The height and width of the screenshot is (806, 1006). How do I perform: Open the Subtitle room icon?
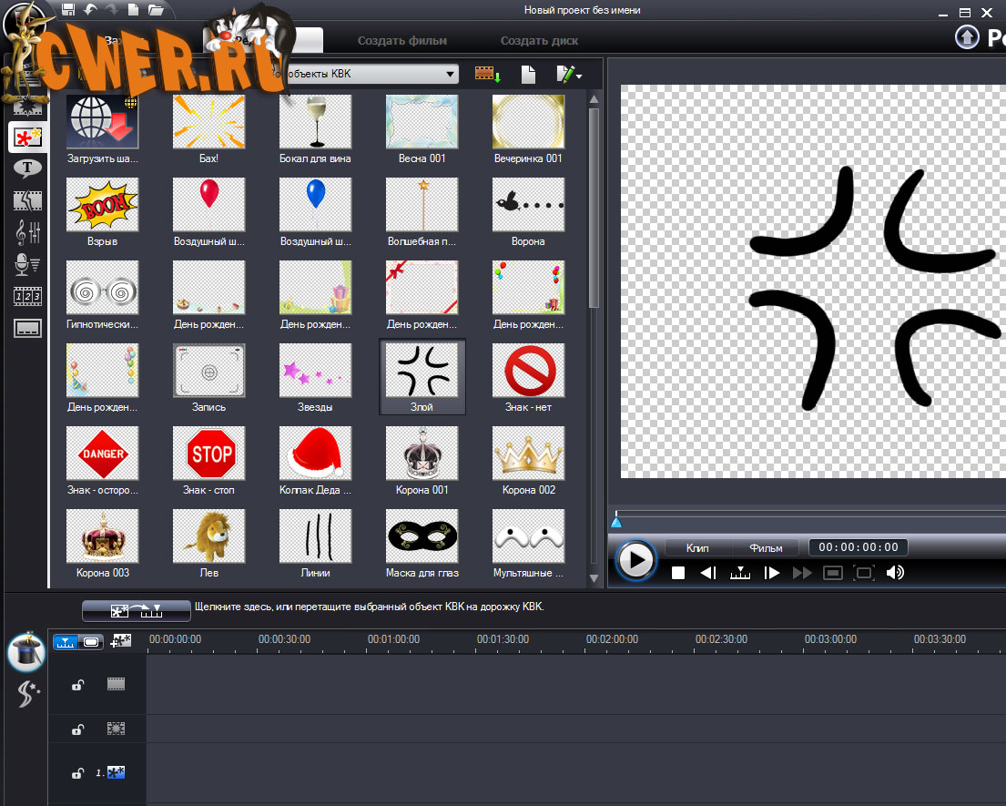point(27,329)
